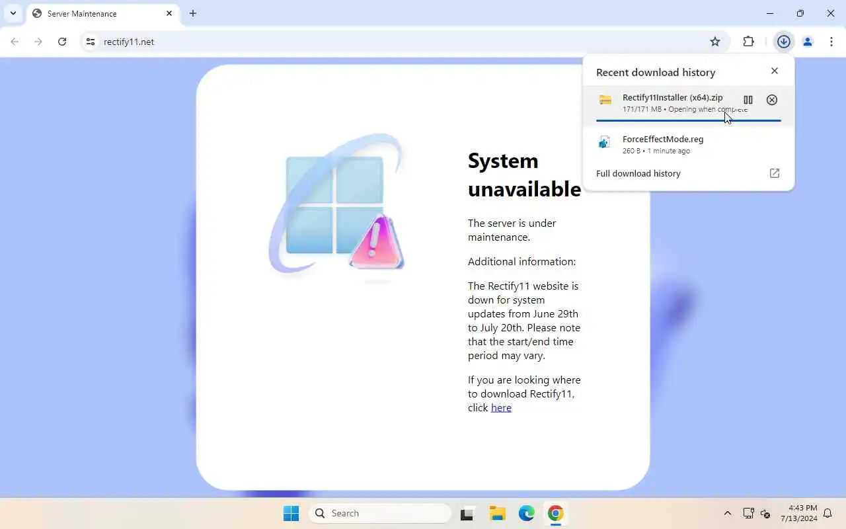Click 'The server is under maintenance.' text
The width and height of the screenshot is (846, 529).
[x=512, y=230]
